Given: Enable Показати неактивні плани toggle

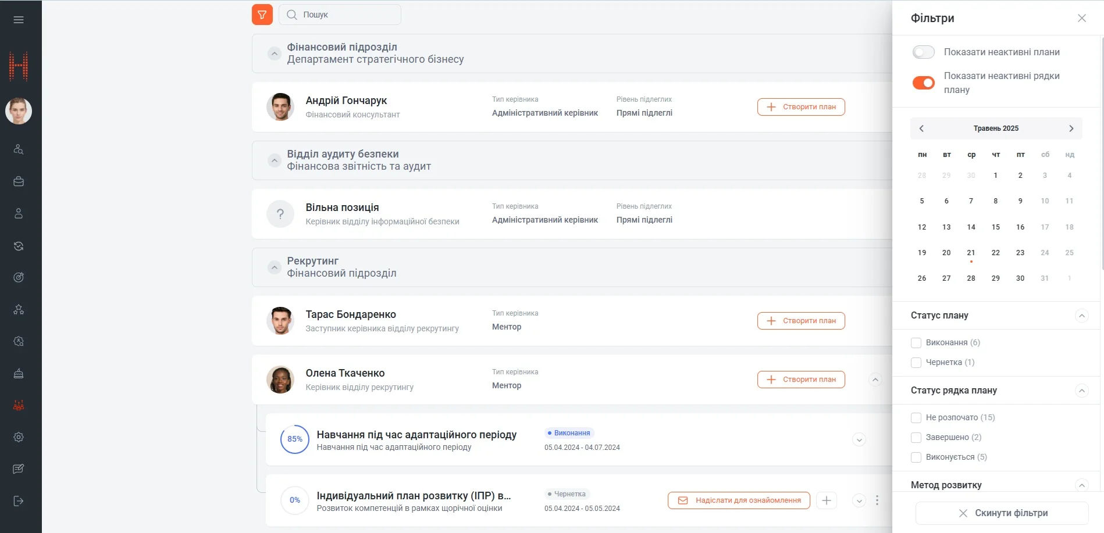Looking at the screenshot, I should (923, 52).
